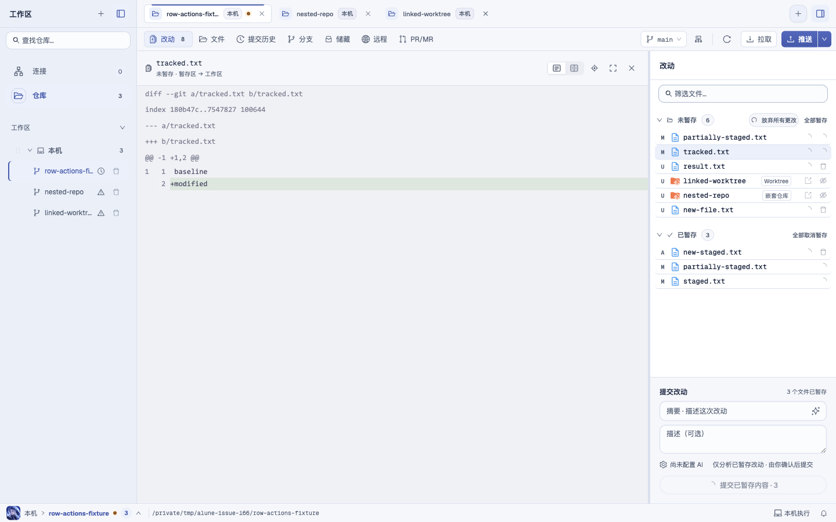Switch to the 分支 branches tab

coord(300,39)
